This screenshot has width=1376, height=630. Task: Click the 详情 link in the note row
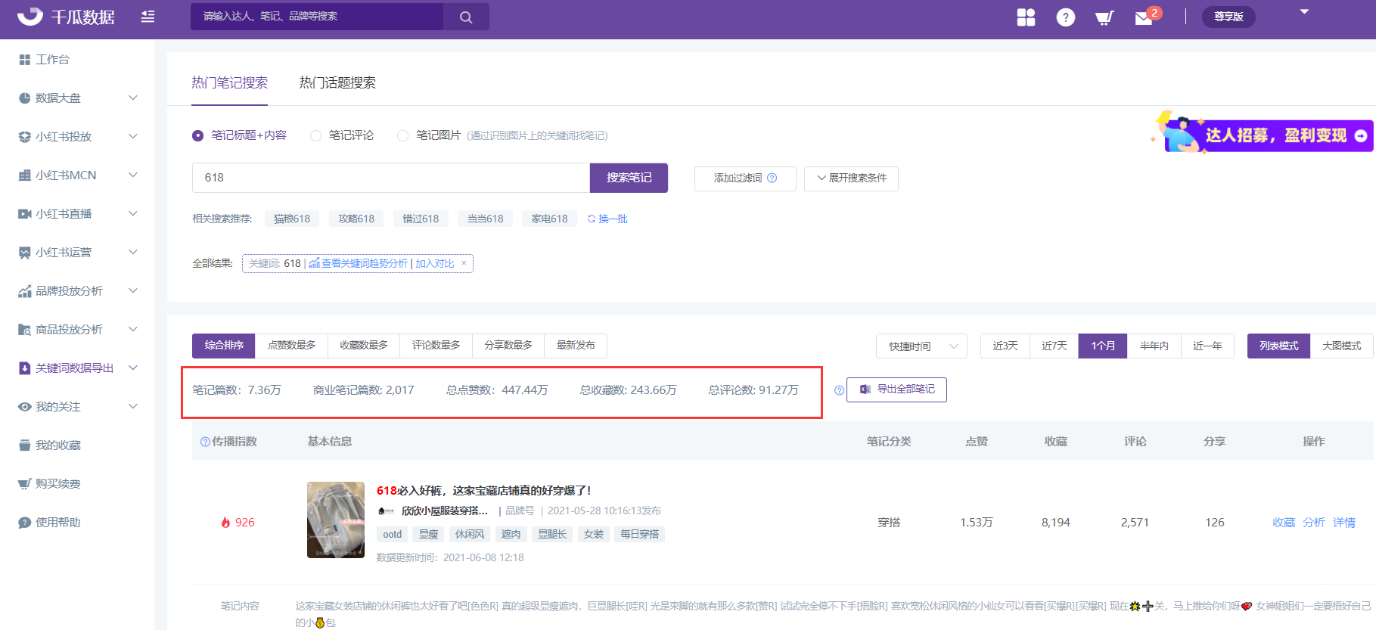pyautogui.click(x=1344, y=523)
